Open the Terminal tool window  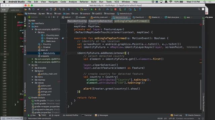click(x=87, y=115)
